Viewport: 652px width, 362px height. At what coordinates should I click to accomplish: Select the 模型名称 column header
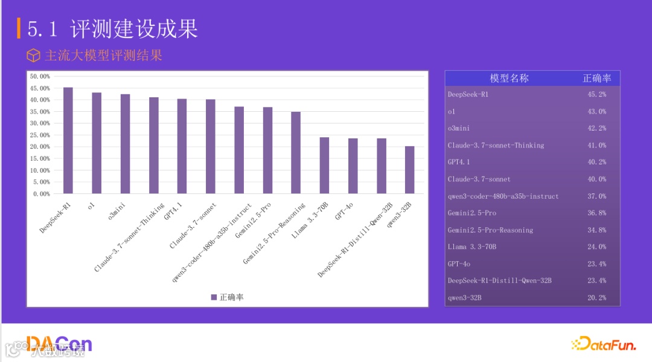pyautogui.click(x=509, y=78)
